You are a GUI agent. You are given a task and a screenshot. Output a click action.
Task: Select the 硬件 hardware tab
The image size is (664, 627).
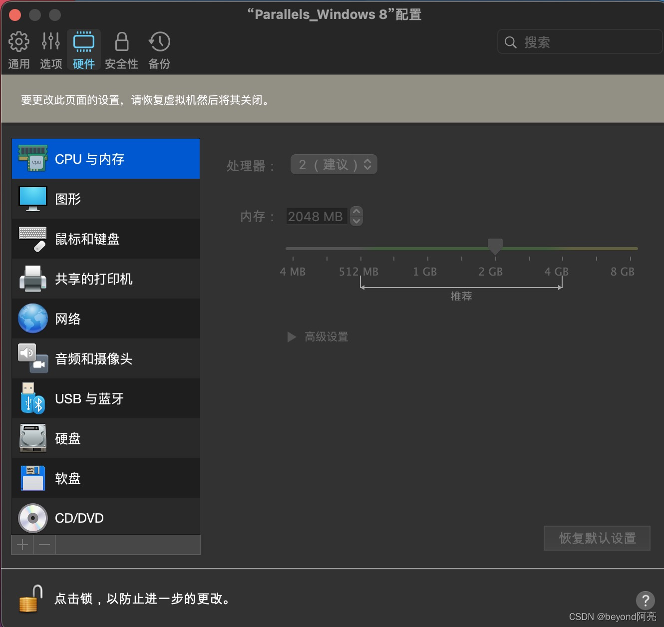pyautogui.click(x=84, y=50)
